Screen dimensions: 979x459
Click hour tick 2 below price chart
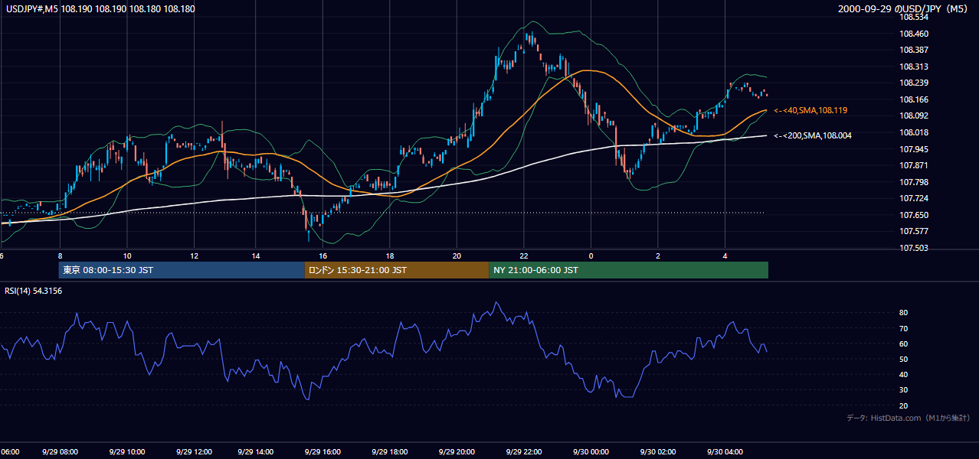[x=657, y=256]
